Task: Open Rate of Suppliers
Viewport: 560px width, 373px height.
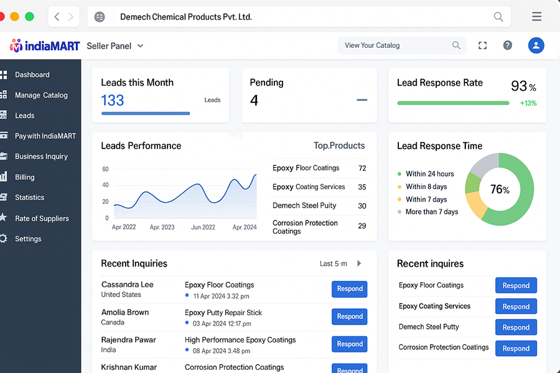Action: [42, 218]
